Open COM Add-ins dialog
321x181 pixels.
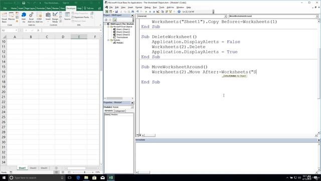(x=39, y=17)
